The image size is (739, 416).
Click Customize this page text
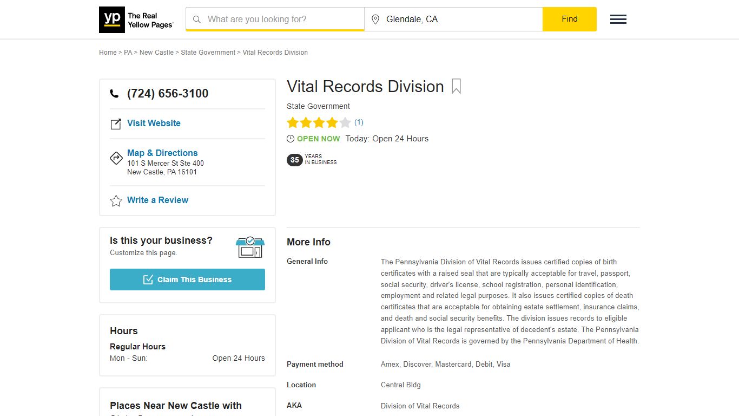pos(143,253)
